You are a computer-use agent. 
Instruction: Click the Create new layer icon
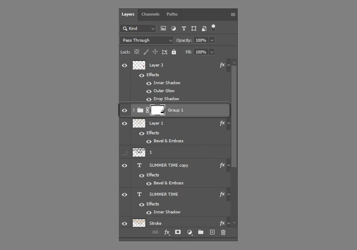(x=212, y=232)
